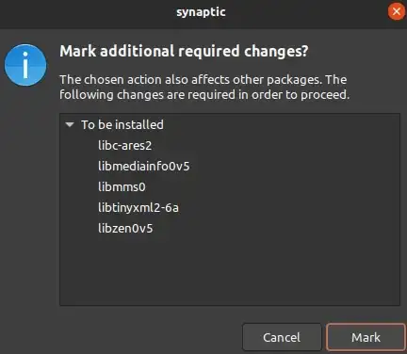Collapse the To be installed disclosure triangle
The height and width of the screenshot is (354, 407).
70,124
